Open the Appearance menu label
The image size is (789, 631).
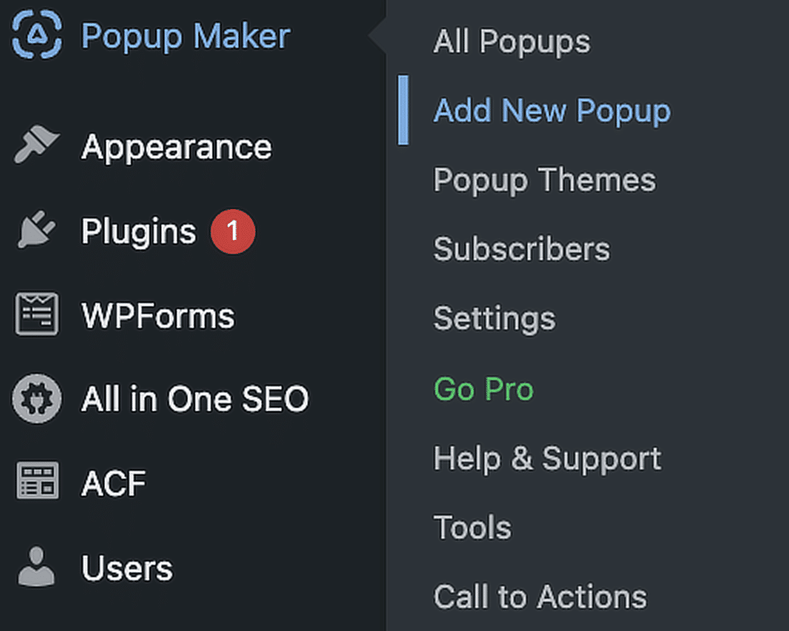(176, 145)
